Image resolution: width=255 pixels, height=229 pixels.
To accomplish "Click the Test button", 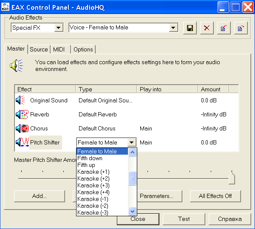I will coord(184,219).
